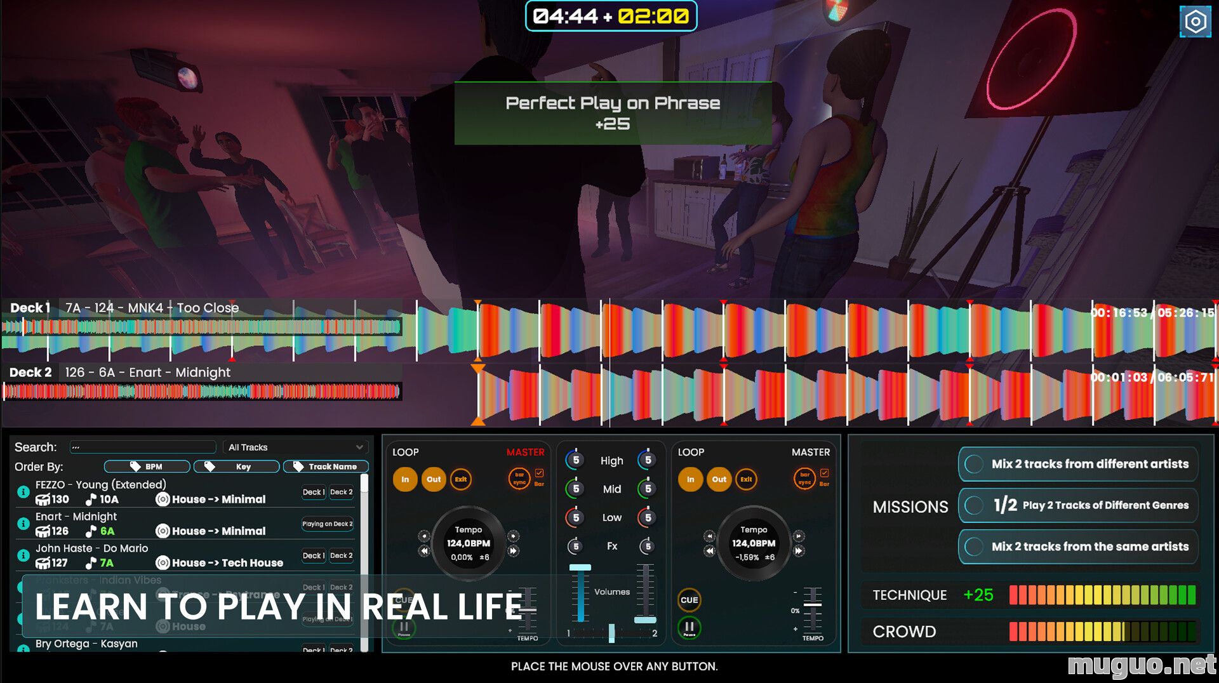Toggle bar sync on the right deck

tap(804, 479)
